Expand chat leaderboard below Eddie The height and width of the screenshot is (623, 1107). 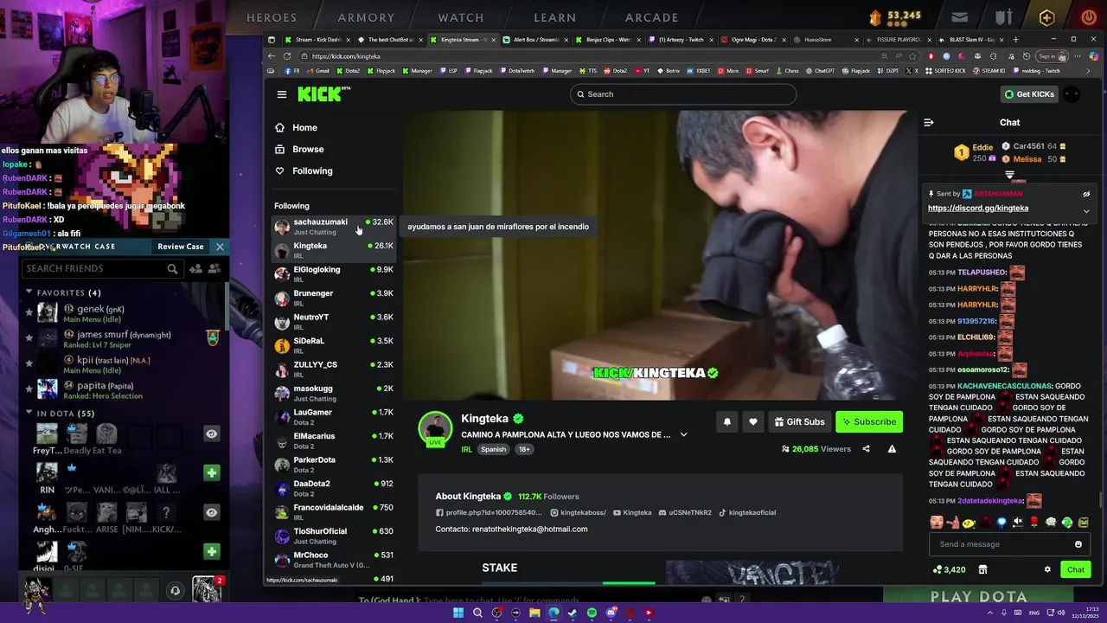coord(1009,176)
